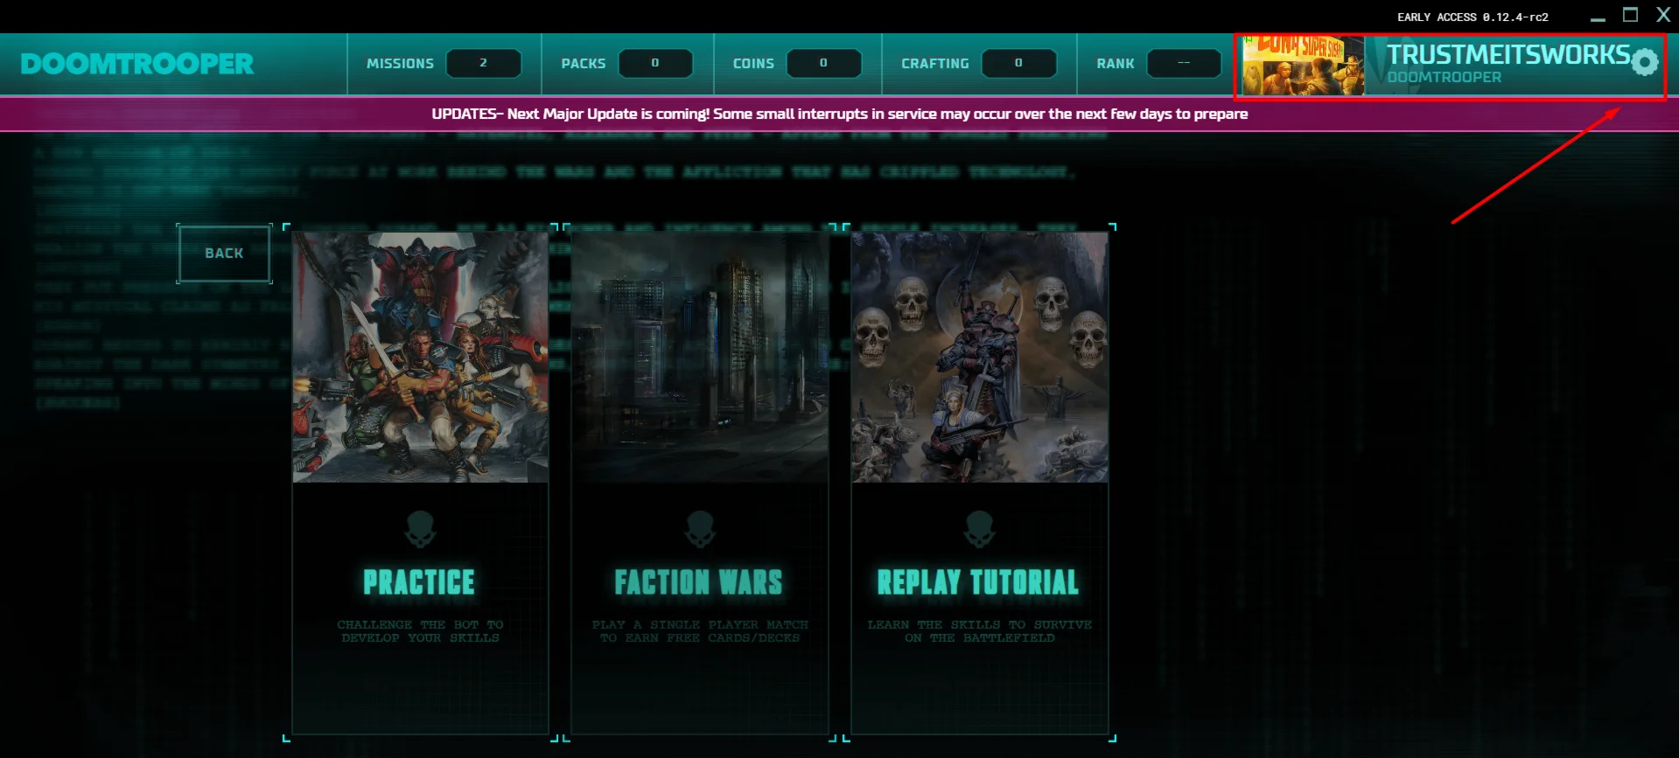
Task: Click the TRUSTMEITSWORKS username
Action: (1508, 54)
